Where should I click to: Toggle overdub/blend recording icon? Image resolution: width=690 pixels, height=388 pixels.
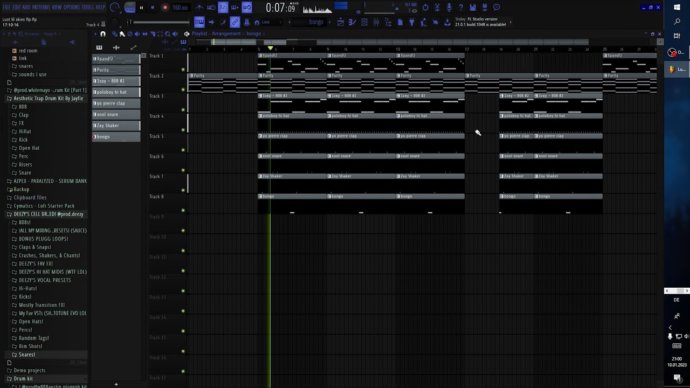pyautogui.click(x=234, y=8)
